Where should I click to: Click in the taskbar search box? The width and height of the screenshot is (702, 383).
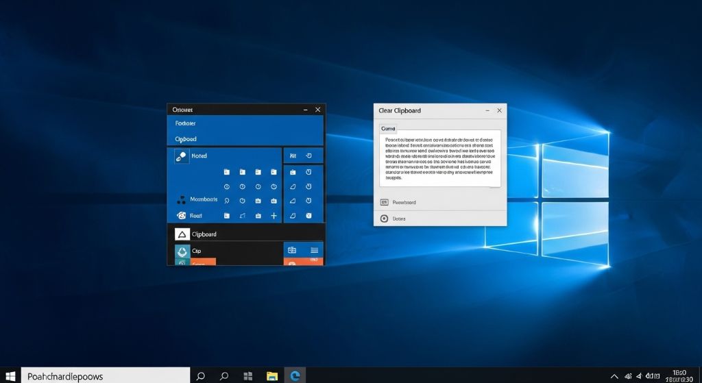(105, 375)
